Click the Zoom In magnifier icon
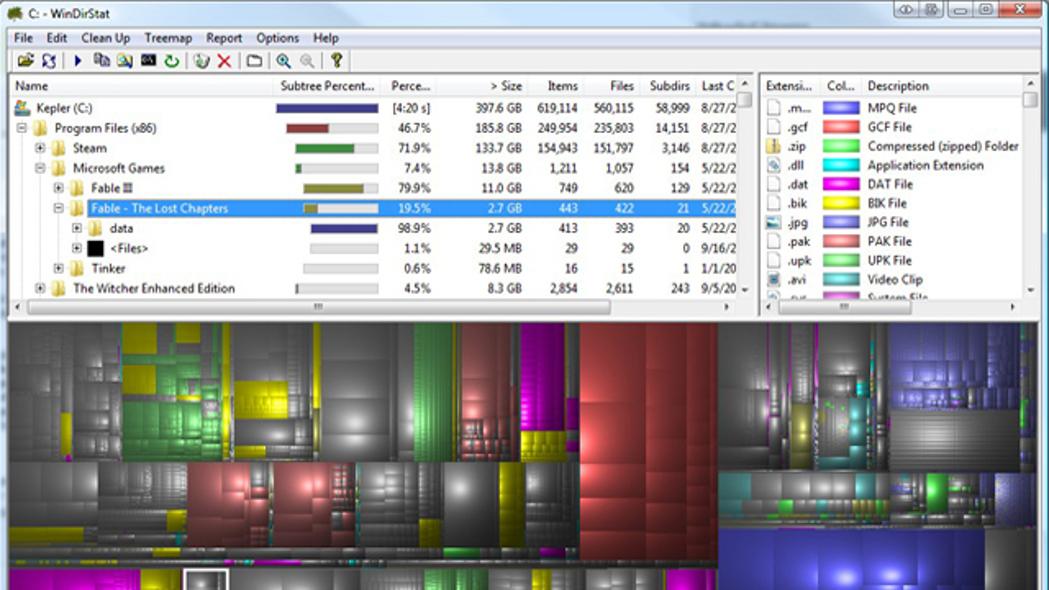Image resolution: width=1049 pixels, height=590 pixels. click(x=283, y=61)
